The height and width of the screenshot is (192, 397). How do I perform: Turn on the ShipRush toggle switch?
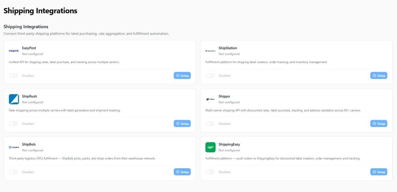click(13, 124)
